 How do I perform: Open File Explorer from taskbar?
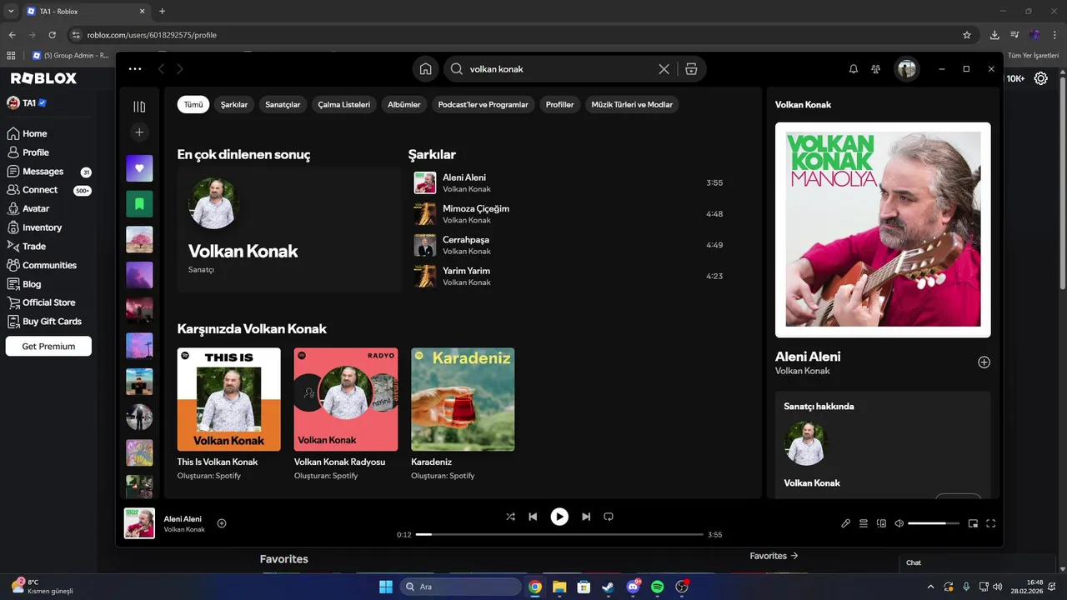[x=559, y=587]
